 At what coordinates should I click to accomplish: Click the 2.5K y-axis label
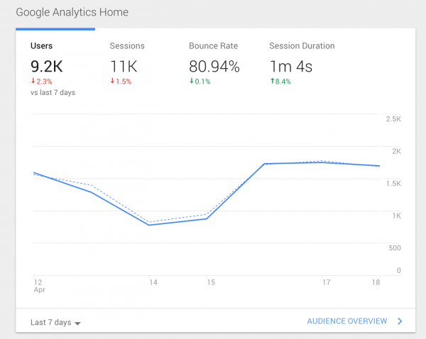[x=393, y=119]
